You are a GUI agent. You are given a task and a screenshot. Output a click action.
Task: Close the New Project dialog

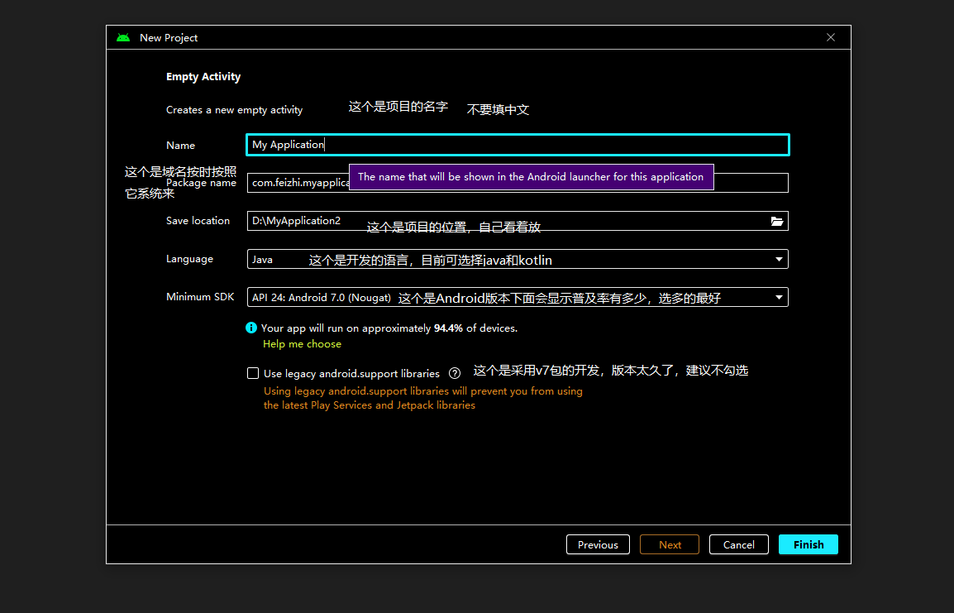coord(831,37)
